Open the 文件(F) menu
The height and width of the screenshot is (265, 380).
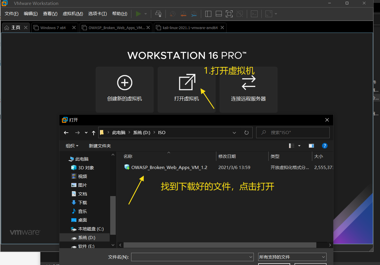[12, 14]
